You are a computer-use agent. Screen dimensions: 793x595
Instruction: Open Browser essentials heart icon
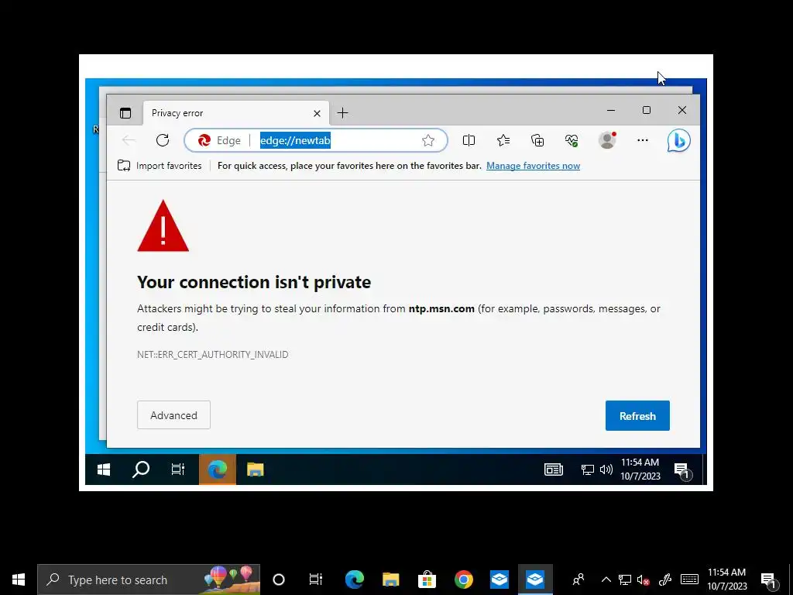(x=572, y=140)
